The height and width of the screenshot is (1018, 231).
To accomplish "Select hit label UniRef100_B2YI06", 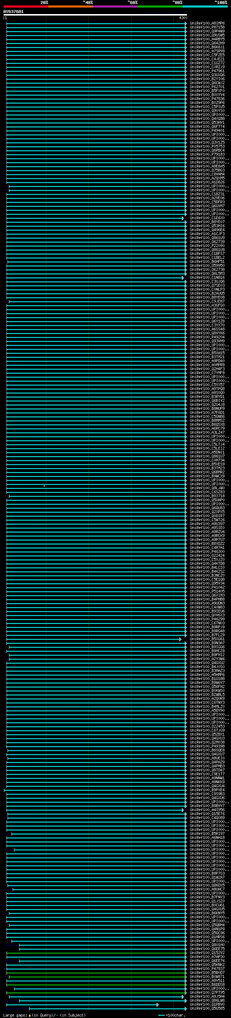I will pos(207,79).
